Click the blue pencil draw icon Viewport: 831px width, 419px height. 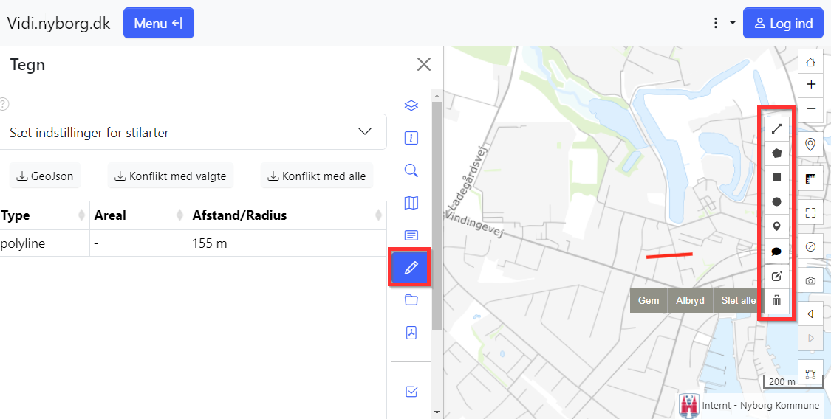click(x=411, y=268)
